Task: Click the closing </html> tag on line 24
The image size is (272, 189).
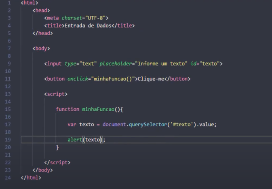Action: [31, 178]
